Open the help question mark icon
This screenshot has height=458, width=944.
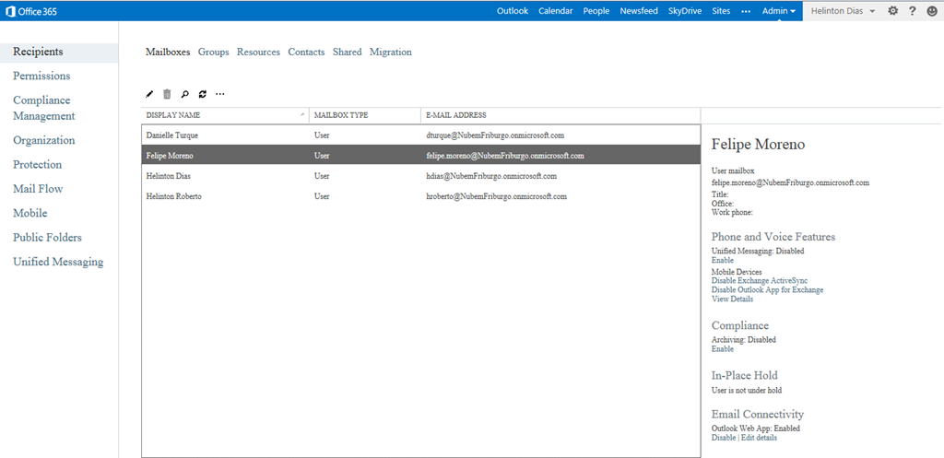coord(913,11)
